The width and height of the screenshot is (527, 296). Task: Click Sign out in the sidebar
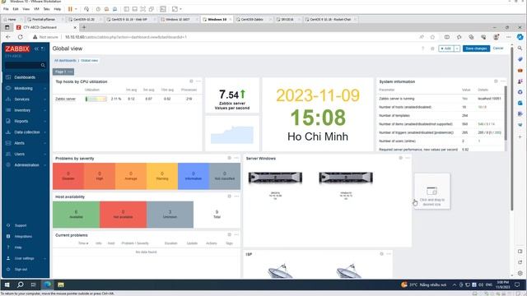(x=21, y=270)
